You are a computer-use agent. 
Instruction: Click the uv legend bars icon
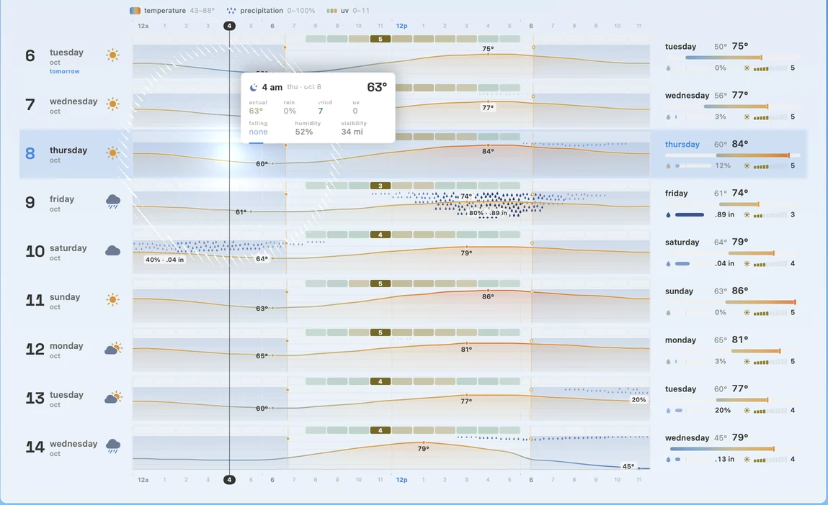click(331, 11)
